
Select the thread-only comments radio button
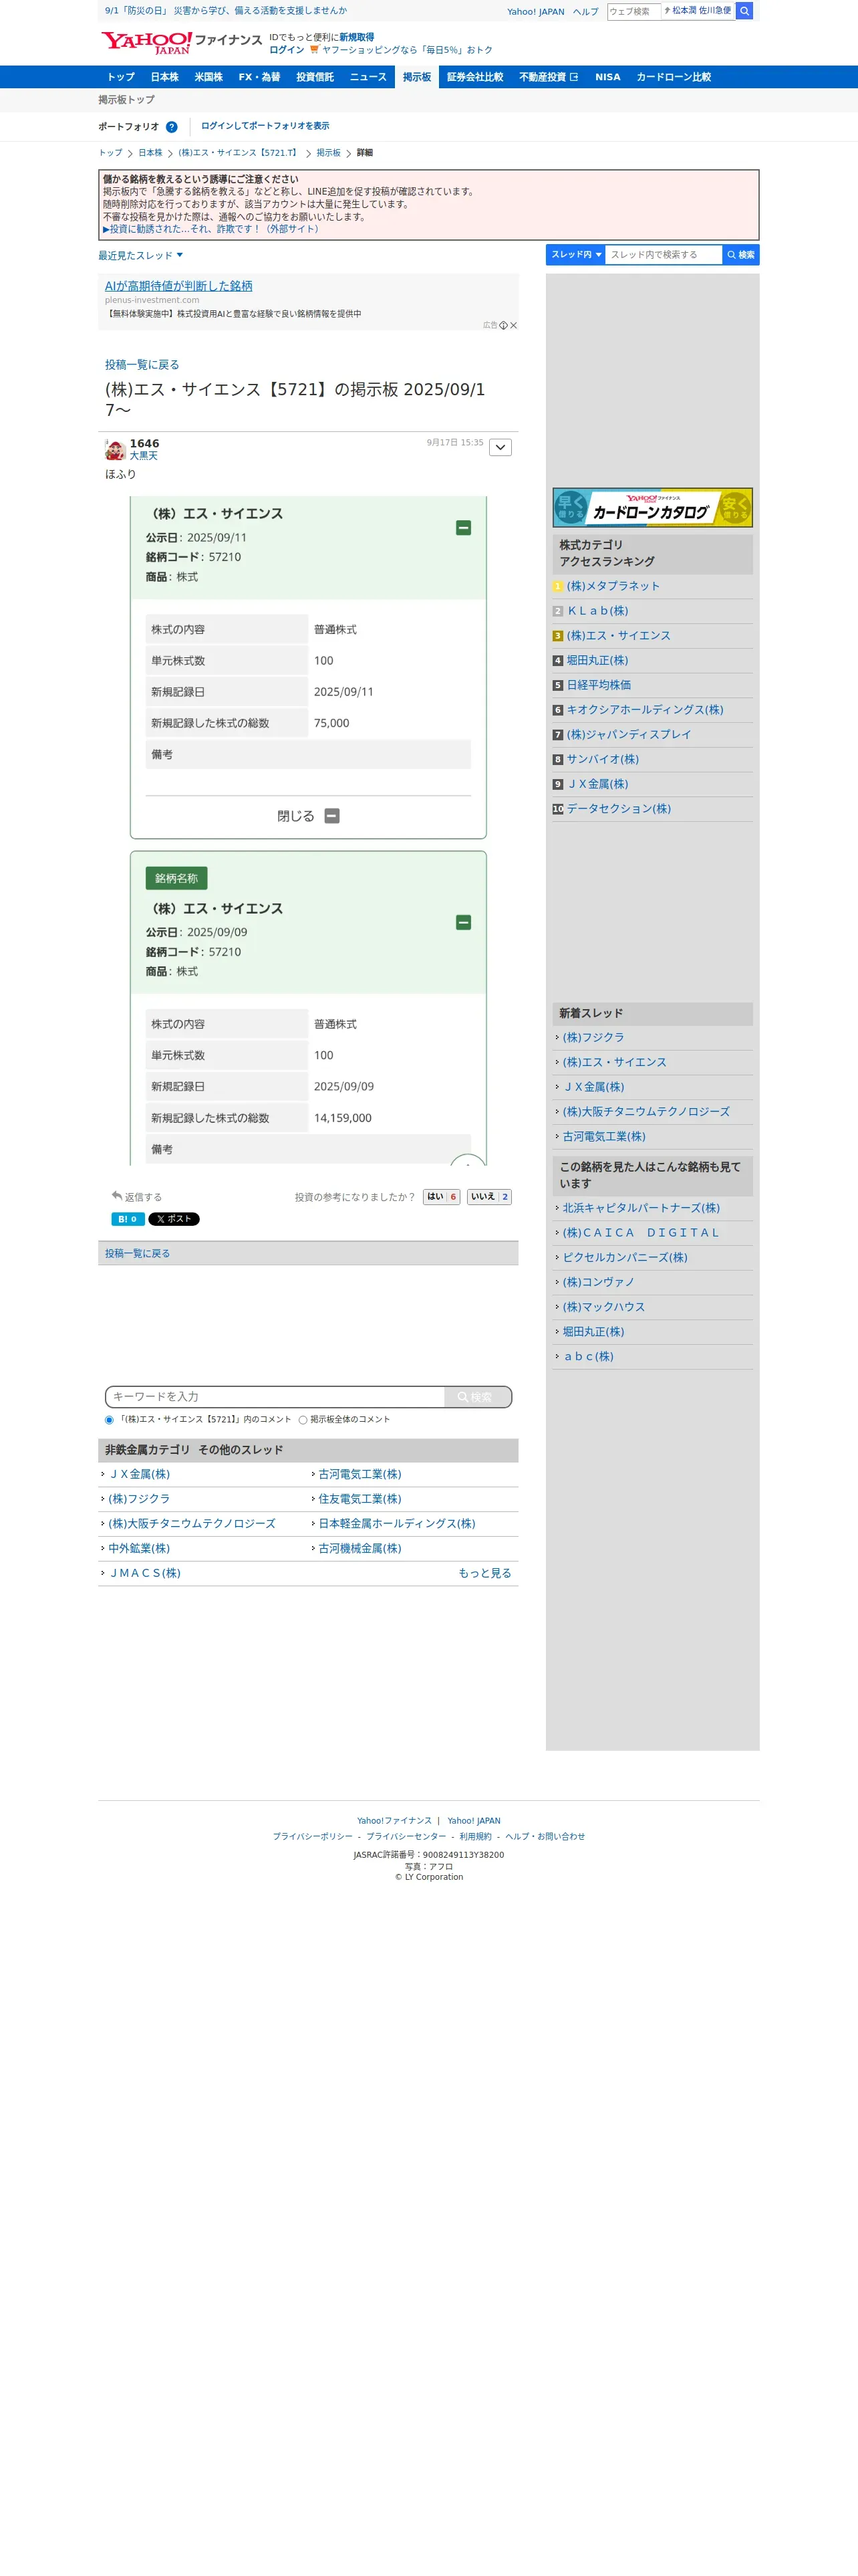point(109,1420)
